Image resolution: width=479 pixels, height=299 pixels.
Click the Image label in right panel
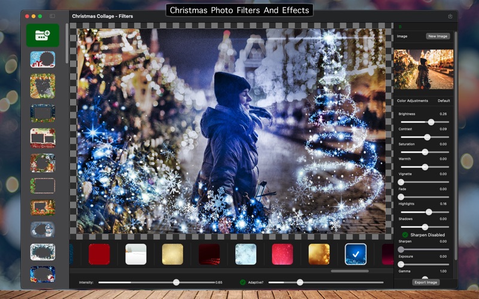click(x=402, y=36)
